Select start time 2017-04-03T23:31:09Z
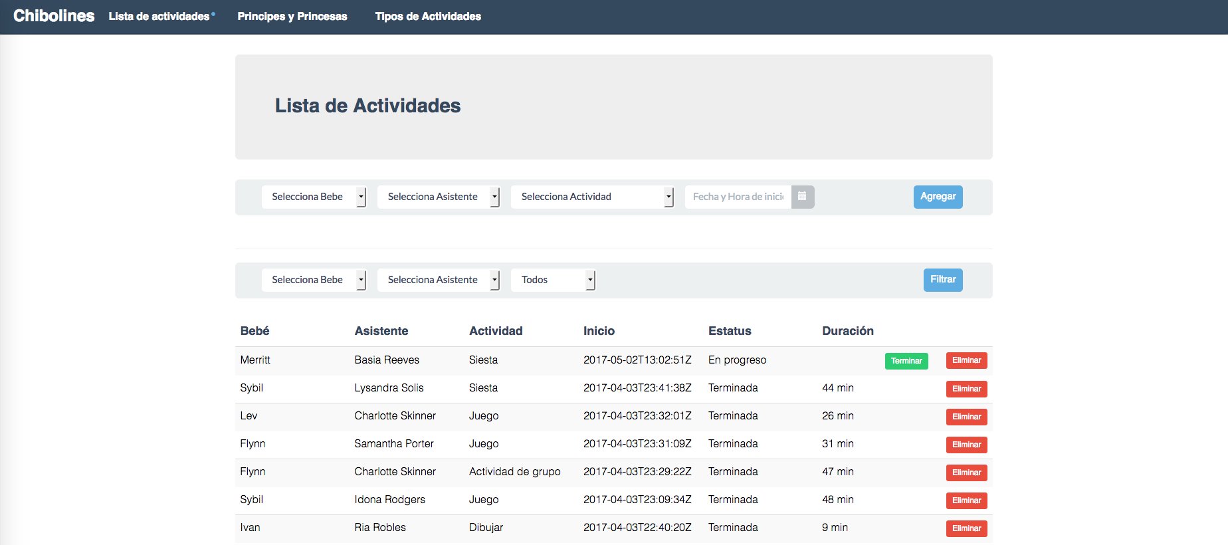Screen dimensions: 1228x545 pyautogui.click(x=637, y=444)
